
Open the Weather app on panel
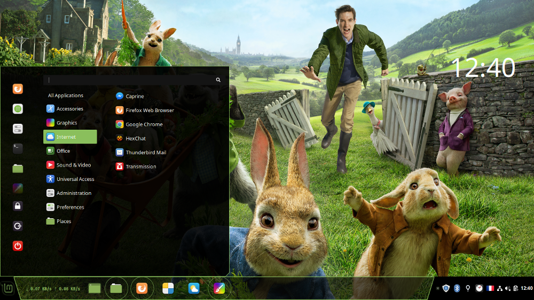(194, 288)
